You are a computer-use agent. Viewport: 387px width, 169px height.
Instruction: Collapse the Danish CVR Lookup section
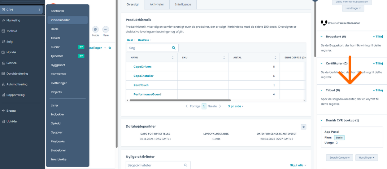tap(322, 120)
